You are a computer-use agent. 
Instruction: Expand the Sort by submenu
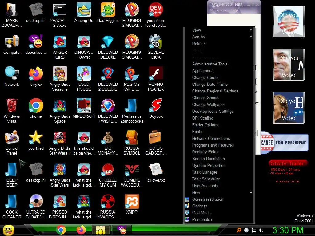click(219, 37)
